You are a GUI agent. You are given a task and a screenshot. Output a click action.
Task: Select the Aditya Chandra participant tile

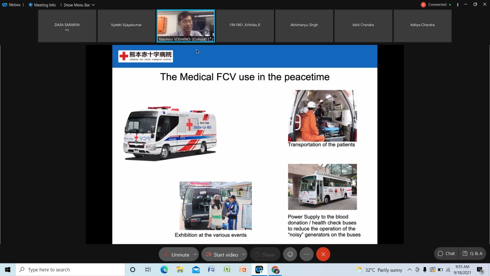422,26
